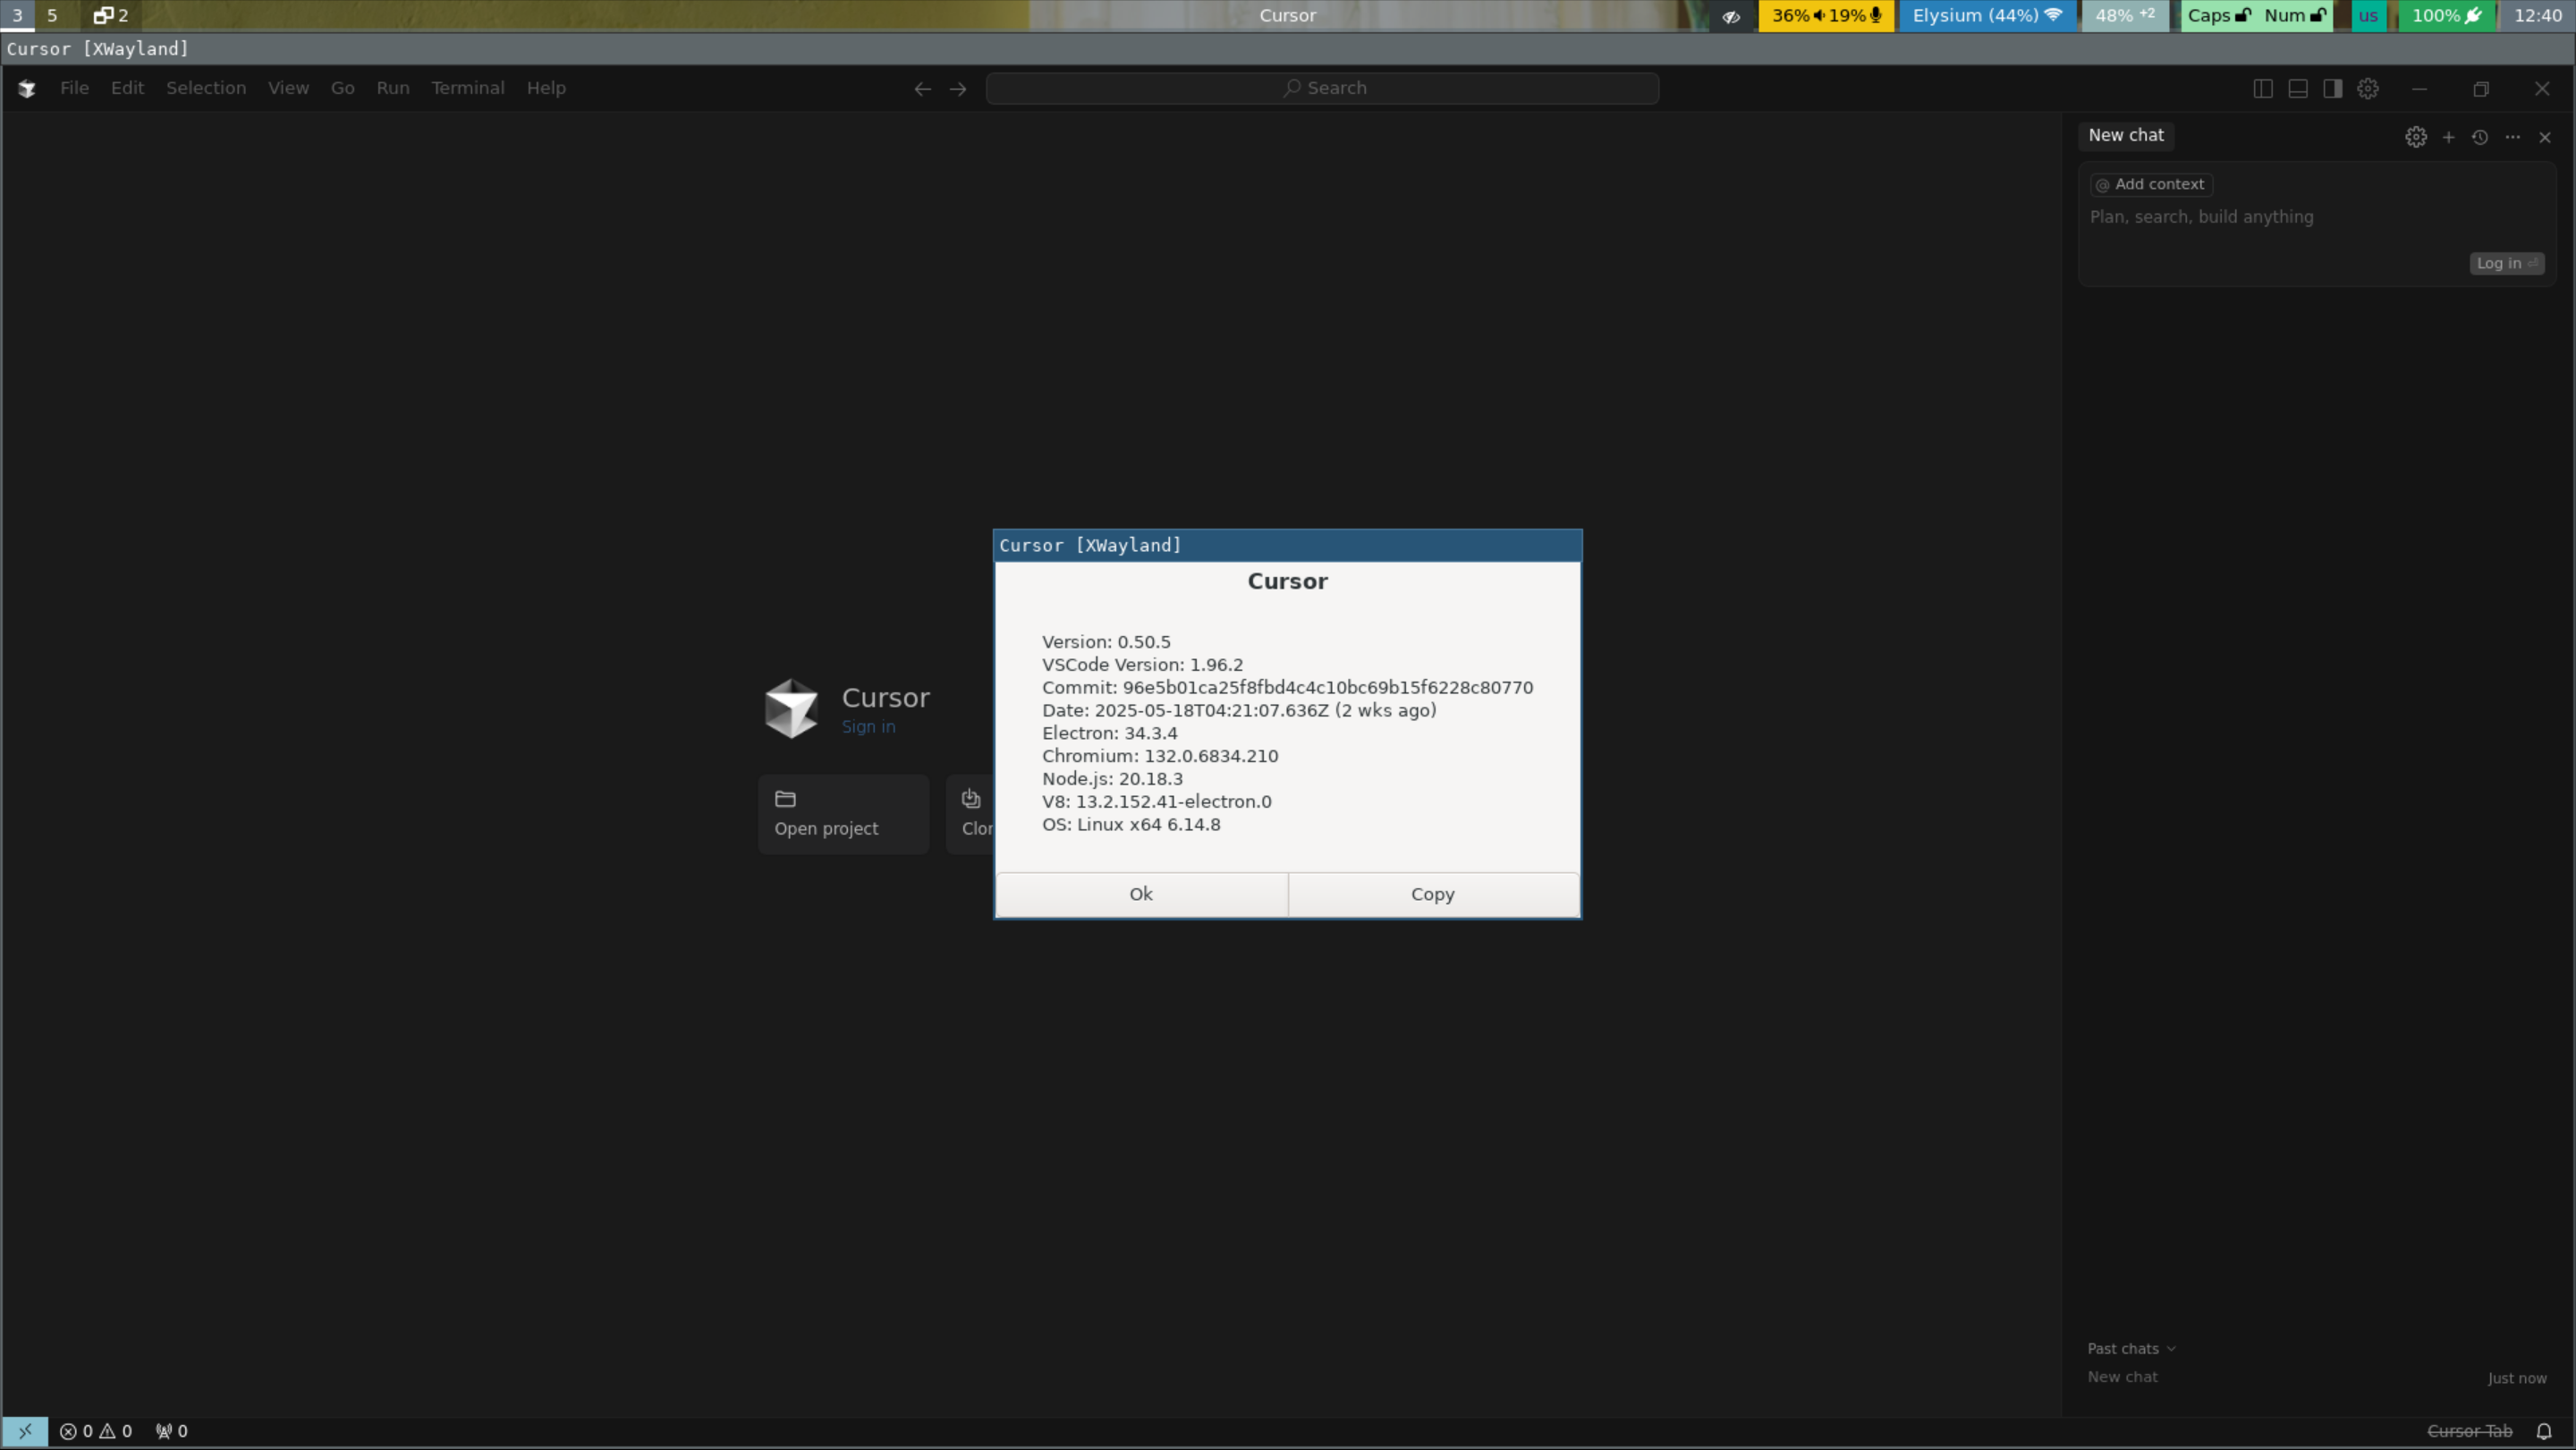Open chat settings gear icon
This screenshot has height=1450, width=2576.
pyautogui.click(x=2416, y=137)
